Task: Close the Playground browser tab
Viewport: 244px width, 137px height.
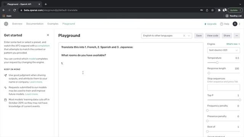Action: 39,4
